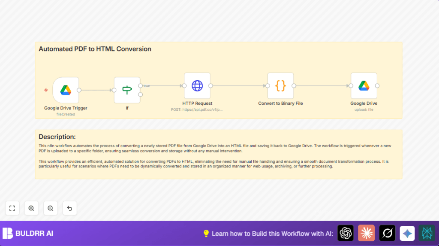Click the 'Convert to Binary File' label
439x246 pixels.
280,103
